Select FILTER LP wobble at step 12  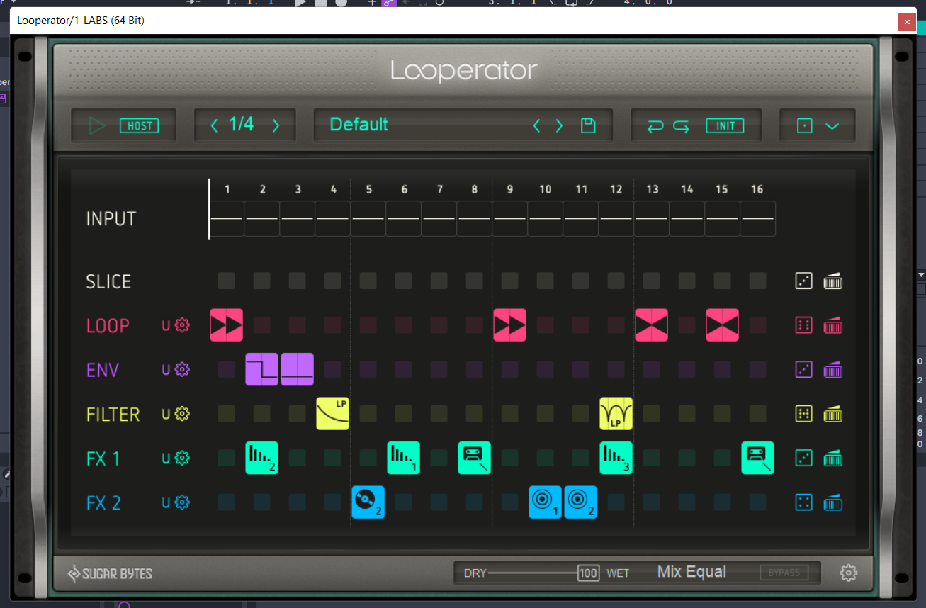pyautogui.click(x=616, y=414)
